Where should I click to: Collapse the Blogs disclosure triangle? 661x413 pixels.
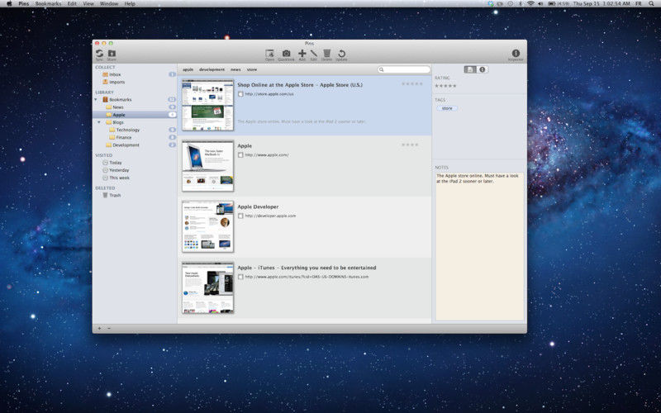click(x=99, y=122)
